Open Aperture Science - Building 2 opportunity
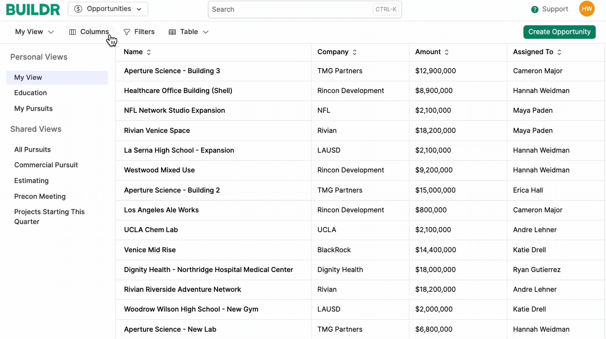The height and width of the screenshot is (339, 606). pyautogui.click(x=172, y=190)
